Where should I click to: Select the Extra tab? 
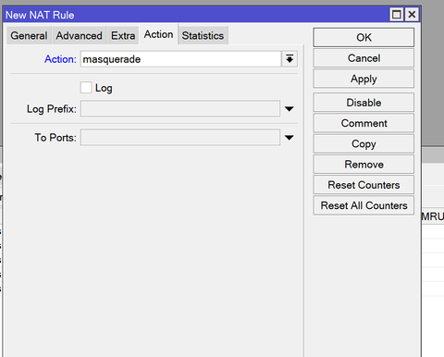click(123, 36)
